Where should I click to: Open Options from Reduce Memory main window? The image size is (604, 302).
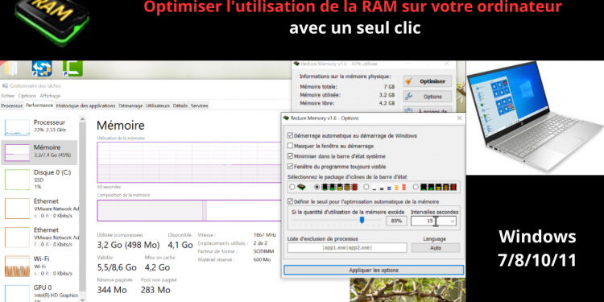tap(427, 97)
